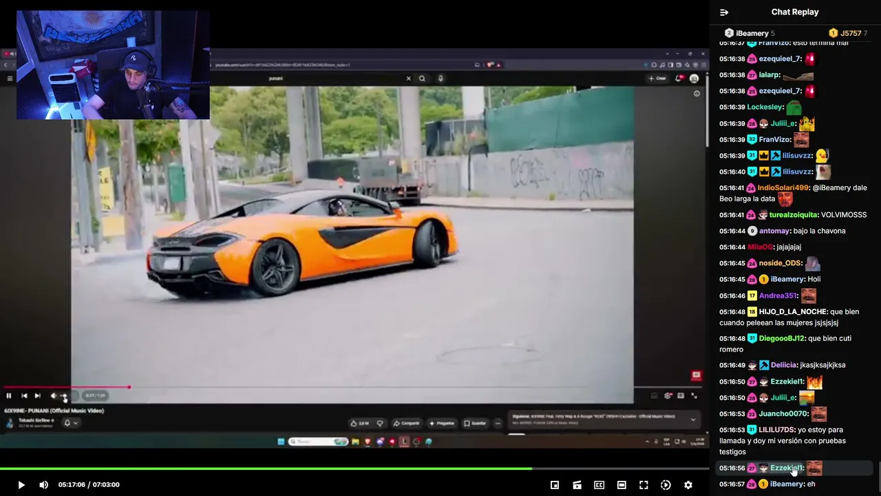The width and height of the screenshot is (881, 496).
Task: Click the badge next to antomay
Action: pos(752,231)
